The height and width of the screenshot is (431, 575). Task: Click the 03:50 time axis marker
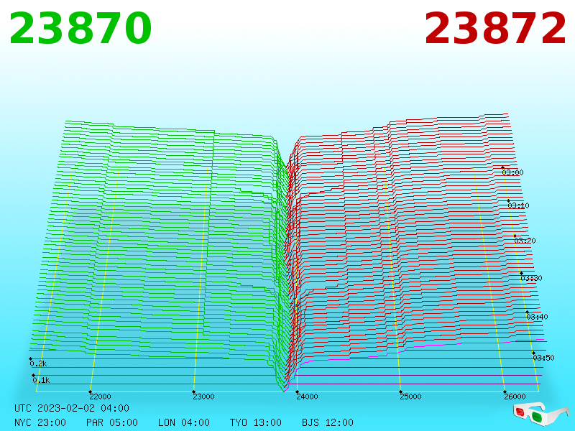coord(544,357)
